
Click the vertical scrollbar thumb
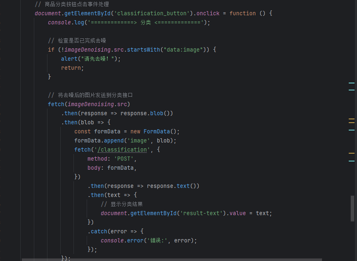tap(352, 209)
